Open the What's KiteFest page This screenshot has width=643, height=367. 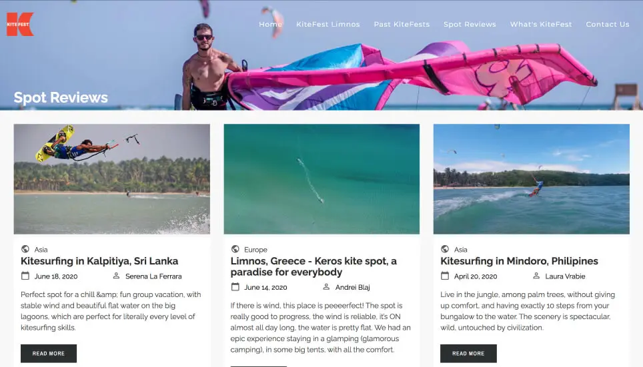tap(541, 24)
